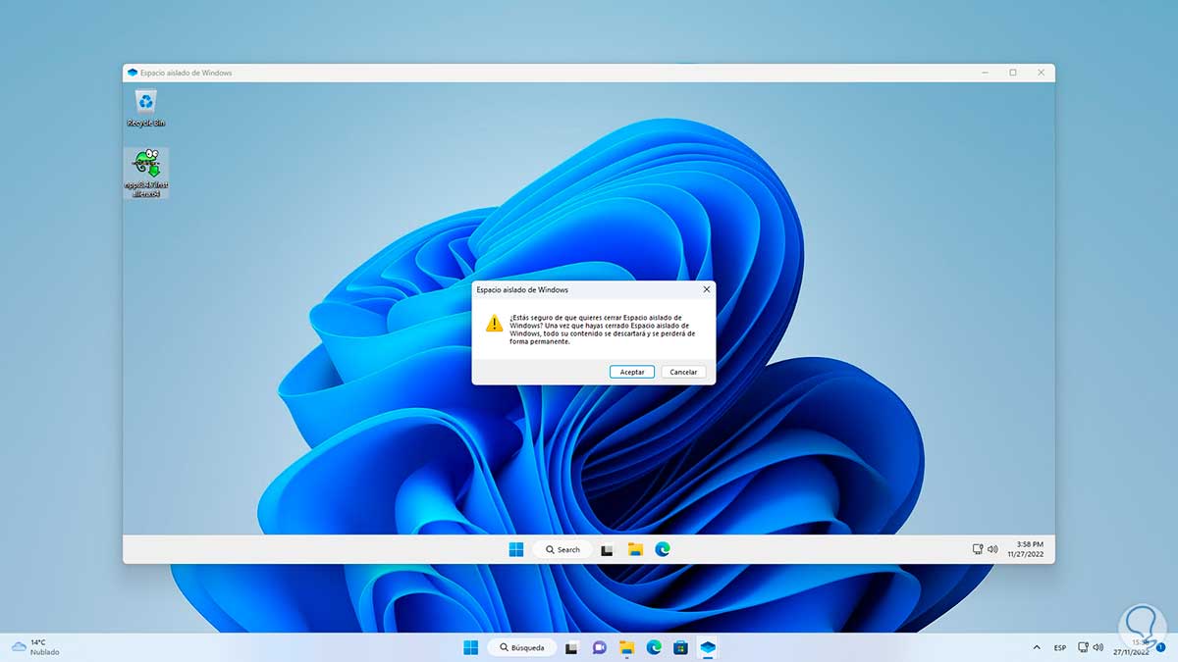Click the warning triangle icon in dialog
Viewport: 1178px width, 662px height.
coord(493,324)
